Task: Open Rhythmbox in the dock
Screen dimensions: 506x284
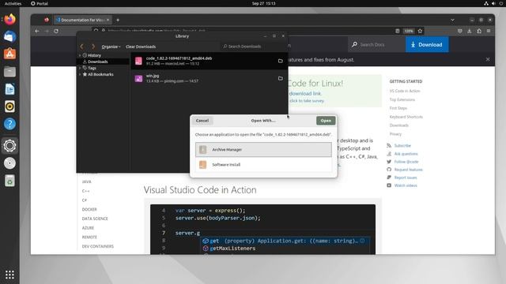Action: click(x=9, y=106)
